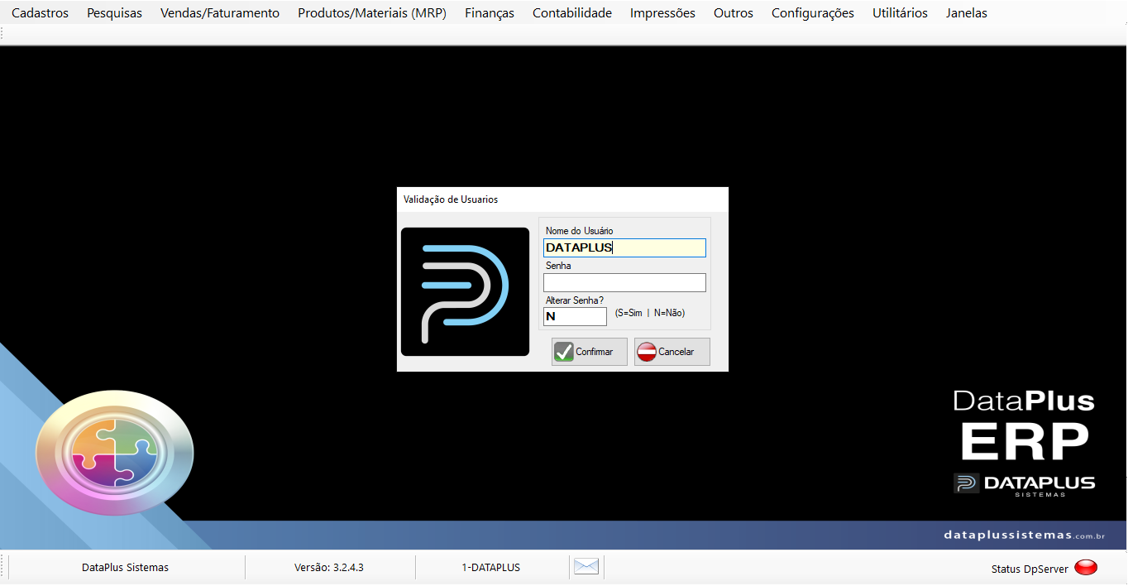1128x586 pixels.
Task: Click the small Dataplus Sistemas logo icon
Action: pos(967,483)
